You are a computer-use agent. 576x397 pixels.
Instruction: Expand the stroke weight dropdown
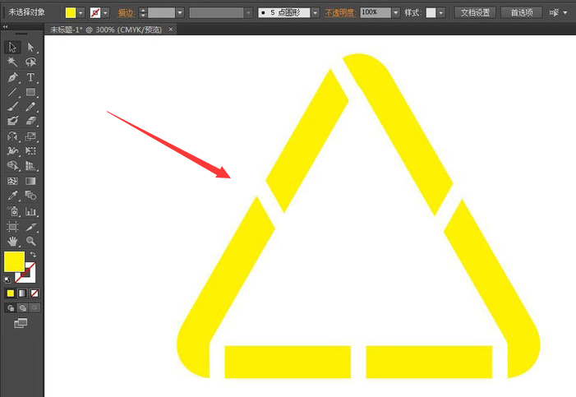point(180,13)
